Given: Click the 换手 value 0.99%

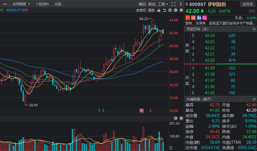Looking at the screenshot, I should click(x=251, y=121).
